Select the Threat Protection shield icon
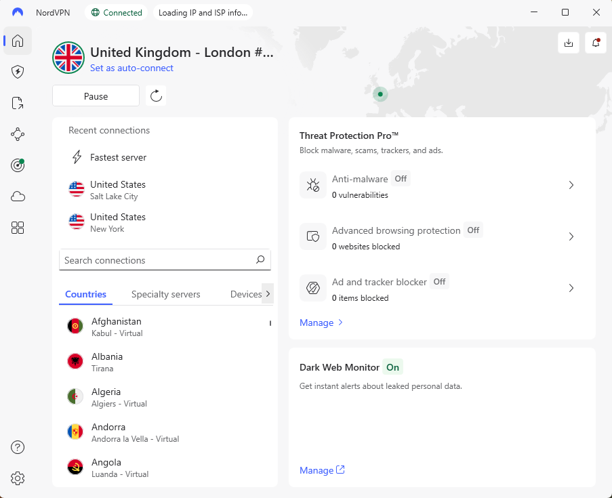This screenshot has height=498, width=612. pyautogui.click(x=17, y=72)
